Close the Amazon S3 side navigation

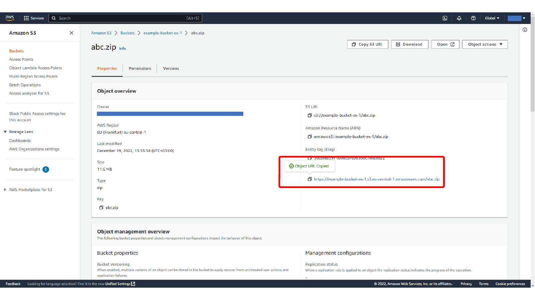pos(72,33)
